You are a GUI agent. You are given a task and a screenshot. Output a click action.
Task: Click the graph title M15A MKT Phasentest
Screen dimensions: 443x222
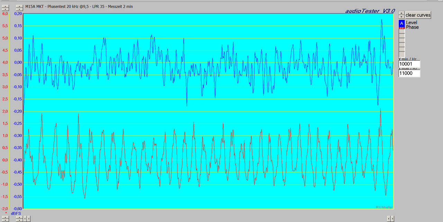point(79,7)
